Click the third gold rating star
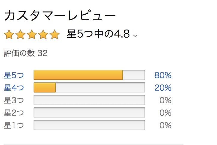217x145 pixels. 32,34
